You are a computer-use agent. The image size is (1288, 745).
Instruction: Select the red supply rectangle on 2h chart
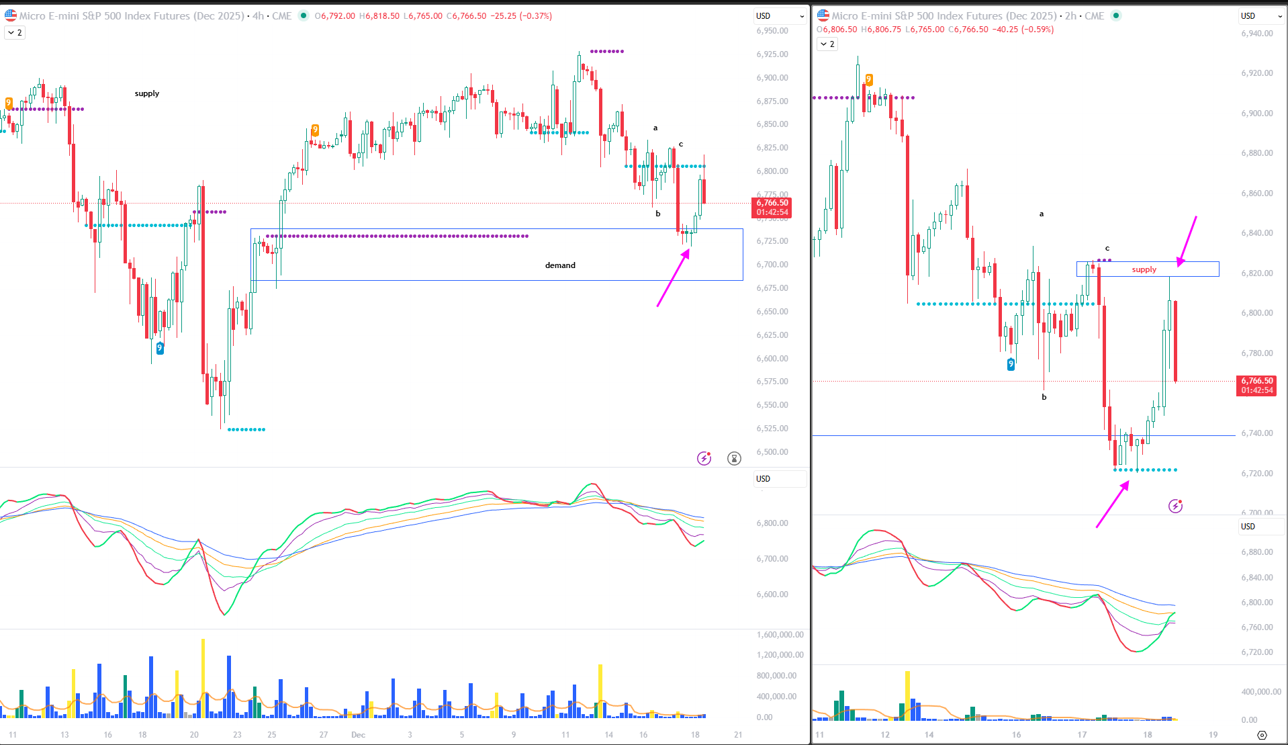point(1148,269)
